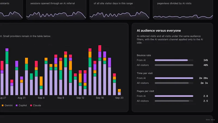Click the 'Sep 16' axis label

(100, 98)
